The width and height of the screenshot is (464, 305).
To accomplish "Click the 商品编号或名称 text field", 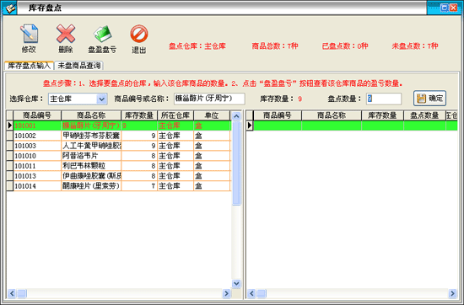I will point(209,99).
